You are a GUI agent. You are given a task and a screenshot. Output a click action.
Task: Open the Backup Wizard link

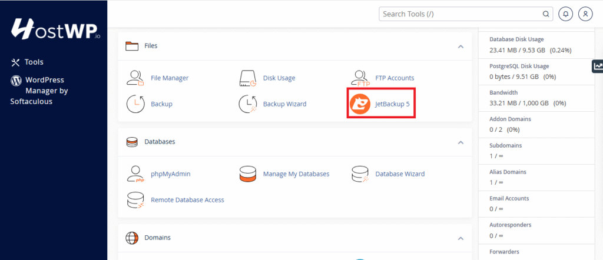284,104
